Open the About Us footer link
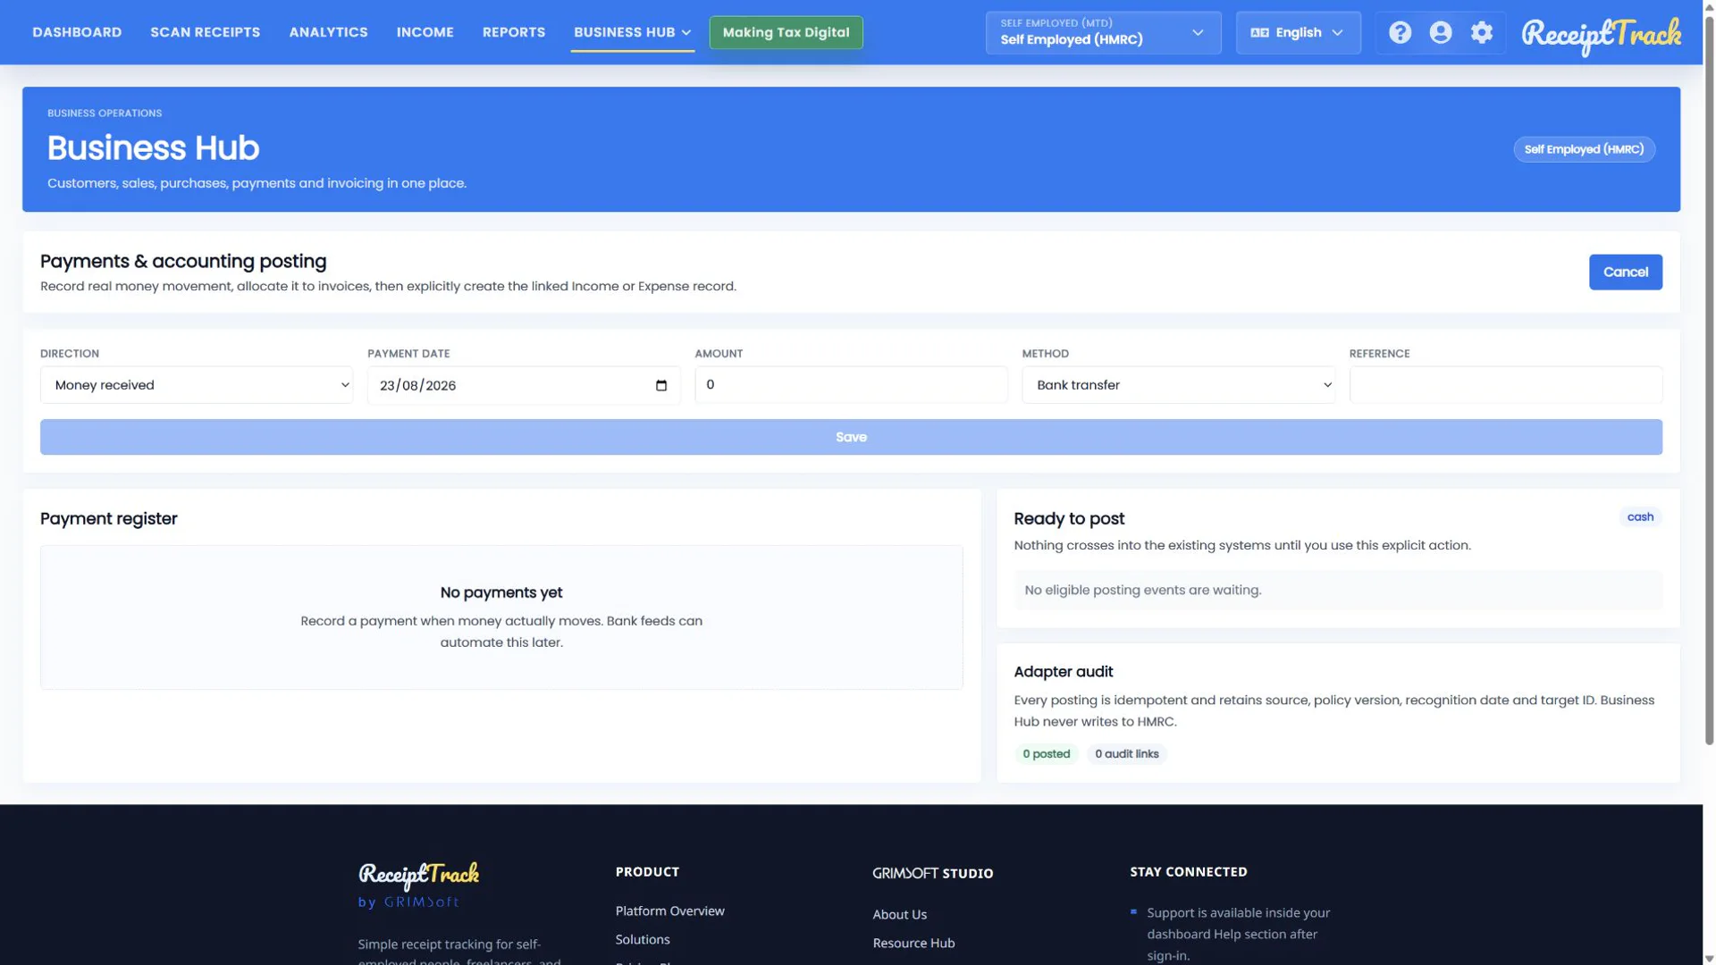The width and height of the screenshot is (1716, 965). [x=899, y=915]
